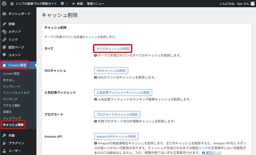Screen dimensions: 256x155
Task: Click the ブログカード row label
Action: 54,115
